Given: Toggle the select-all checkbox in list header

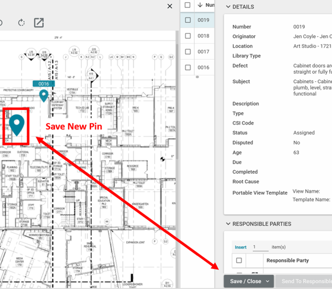Looking at the screenshot, I should [188, 5].
